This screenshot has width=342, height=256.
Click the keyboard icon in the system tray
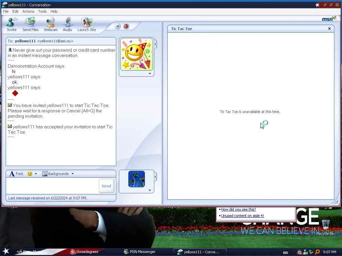tap(286, 253)
